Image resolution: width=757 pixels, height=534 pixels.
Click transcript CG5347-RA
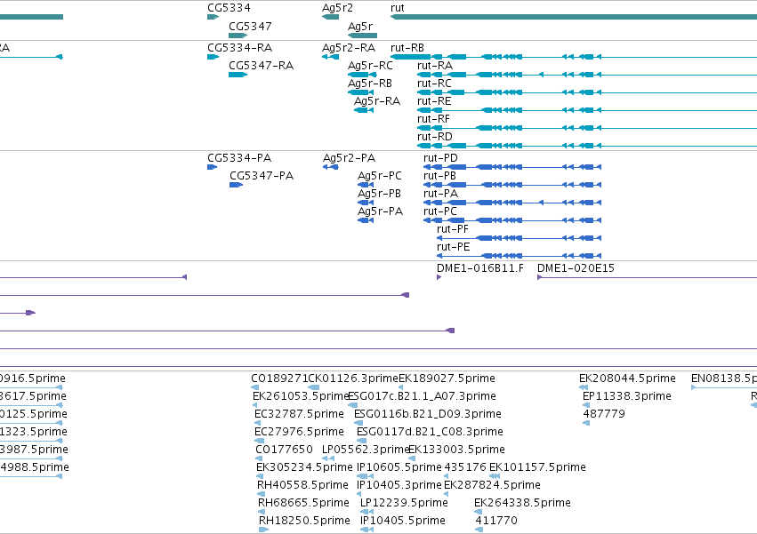[x=238, y=75]
